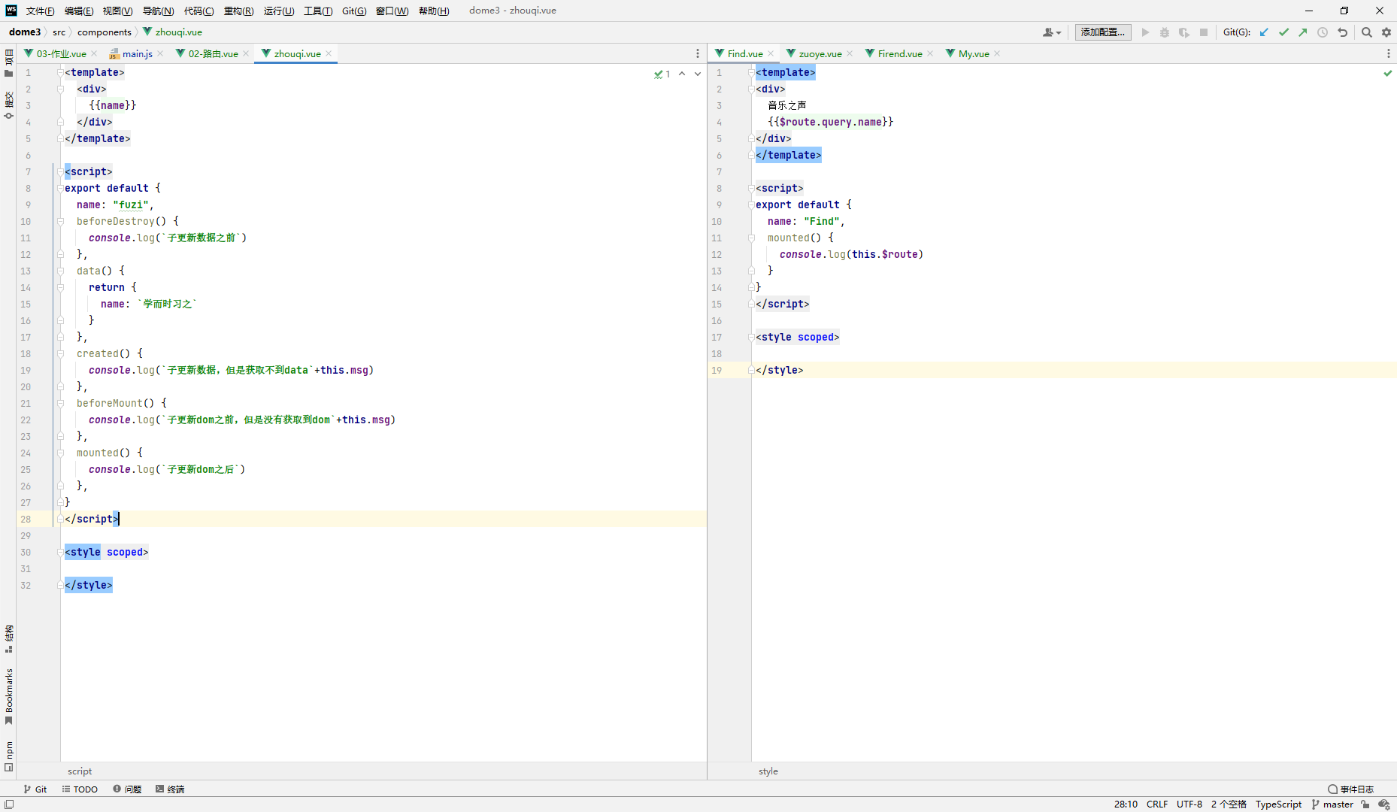1397x812 pixels.
Task: Close the My.vue tab
Action: (x=997, y=53)
